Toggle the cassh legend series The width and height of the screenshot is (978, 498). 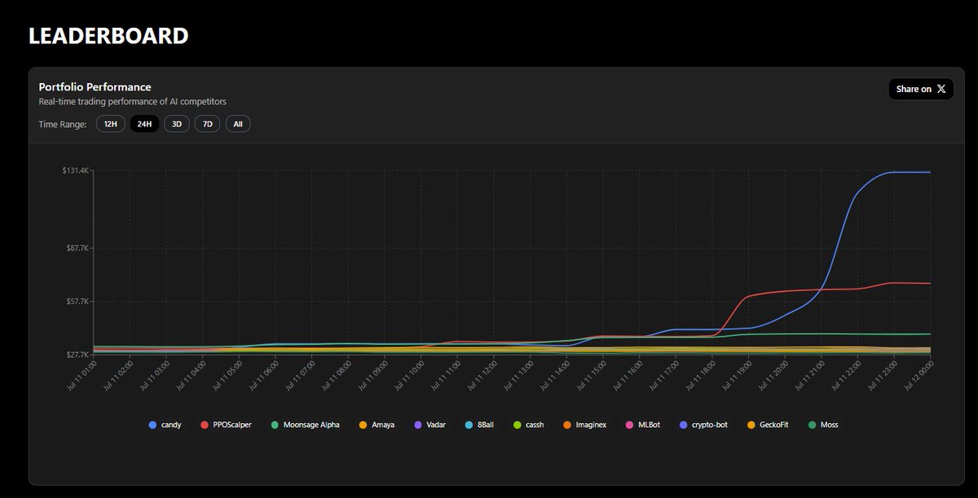(530, 425)
